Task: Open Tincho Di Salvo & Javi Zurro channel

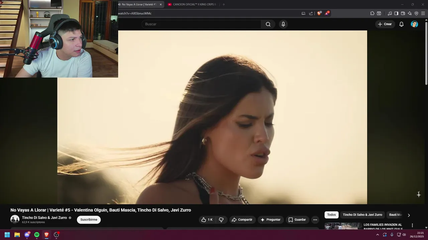Action: pos(44,218)
